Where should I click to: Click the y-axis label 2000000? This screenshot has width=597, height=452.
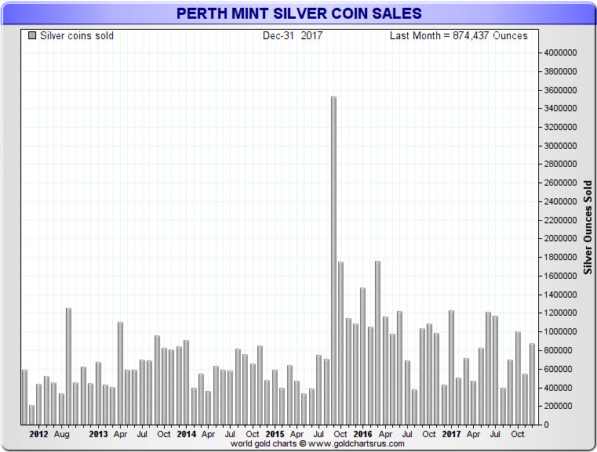coord(560,238)
